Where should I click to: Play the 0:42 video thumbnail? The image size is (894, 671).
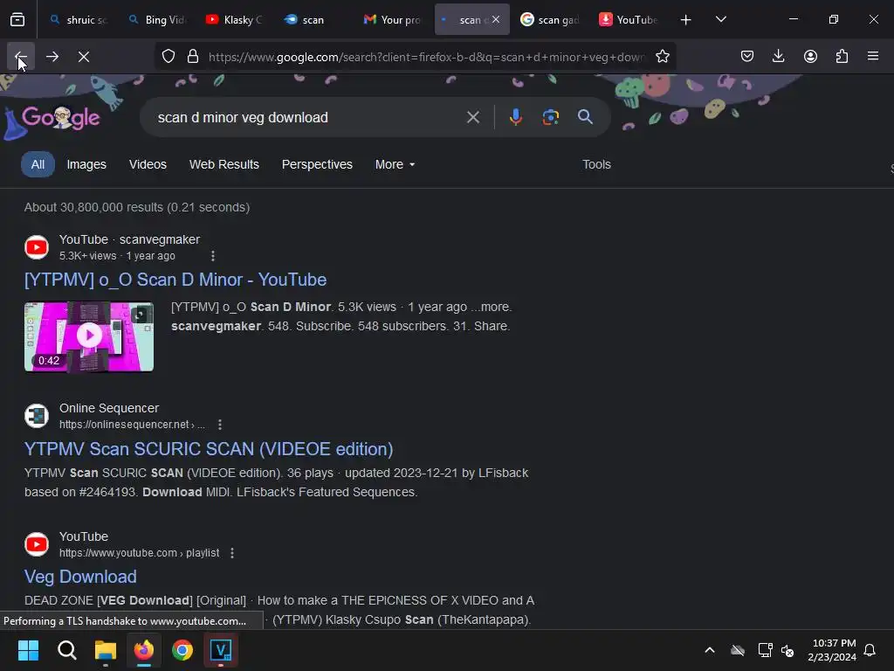pyautogui.click(x=89, y=336)
